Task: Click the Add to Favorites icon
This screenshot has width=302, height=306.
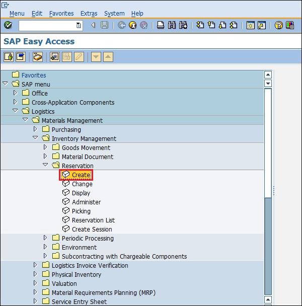Action: (55, 57)
